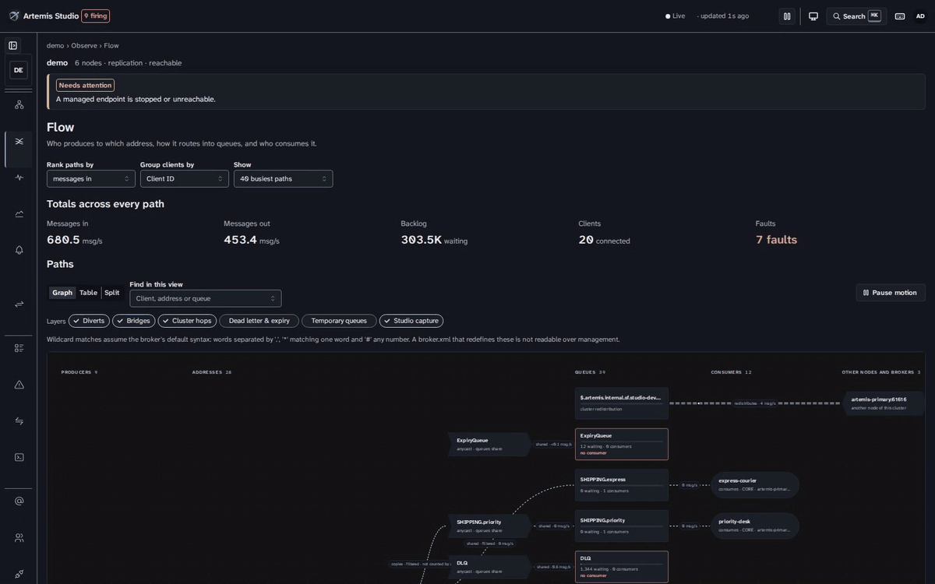The width and height of the screenshot is (935, 584).
Task: Switch to the Table view tab
Action: click(x=88, y=293)
